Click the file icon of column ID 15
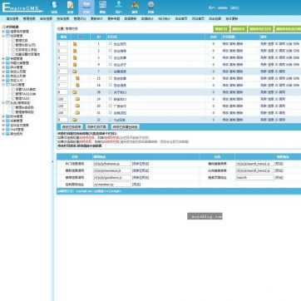The width and height of the screenshot is (301, 301). click(77, 78)
